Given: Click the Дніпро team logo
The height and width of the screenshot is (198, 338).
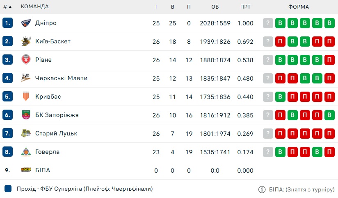Looking at the screenshot, I should (26, 23).
